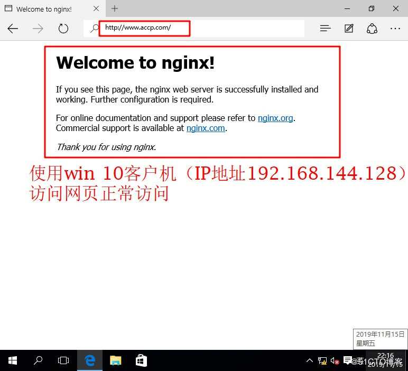Follow the nginx.org documentation link
The height and width of the screenshot is (371, 408).
point(275,118)
